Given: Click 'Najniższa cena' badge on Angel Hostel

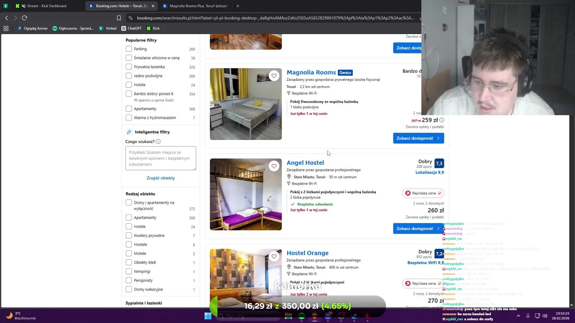Looking at the screenshot, I should point(423,193).
